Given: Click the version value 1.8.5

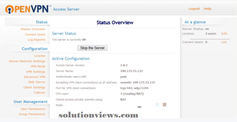Looking at the screenshot, I should (x=124, y=65).
